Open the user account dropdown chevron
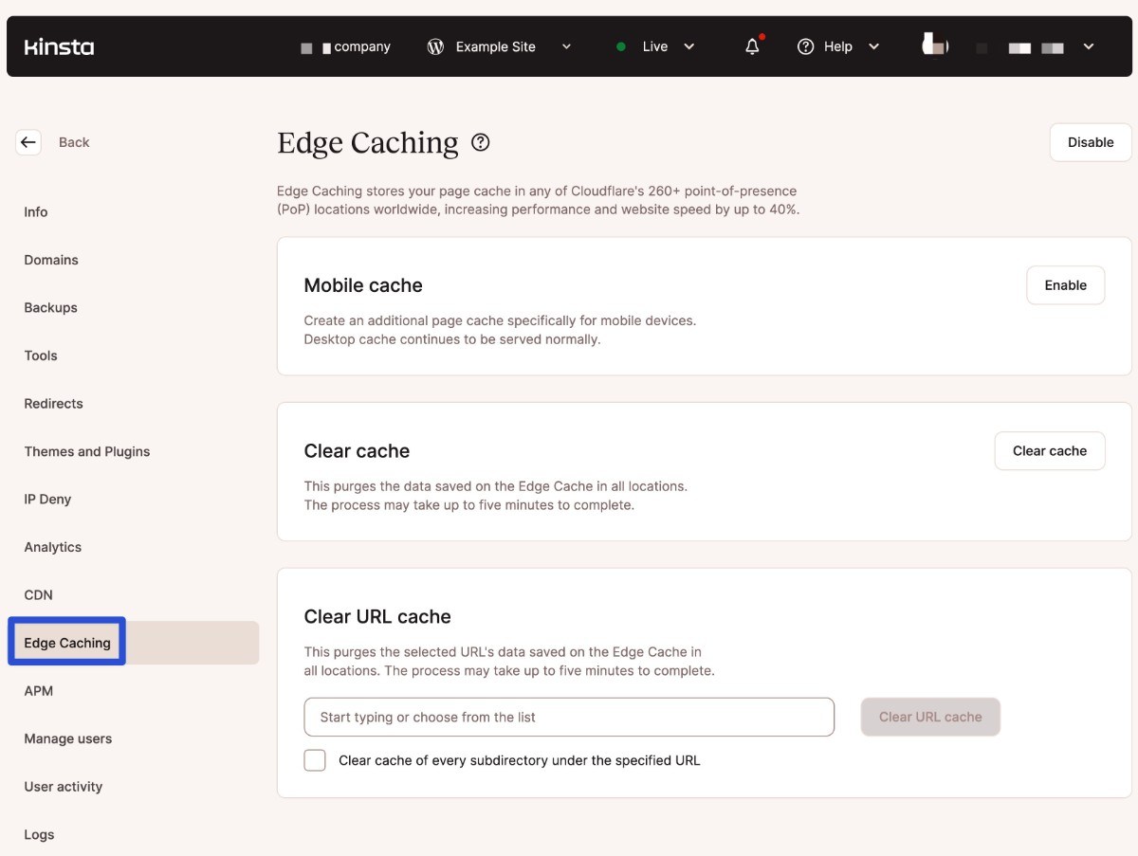 coord(1089,46)
